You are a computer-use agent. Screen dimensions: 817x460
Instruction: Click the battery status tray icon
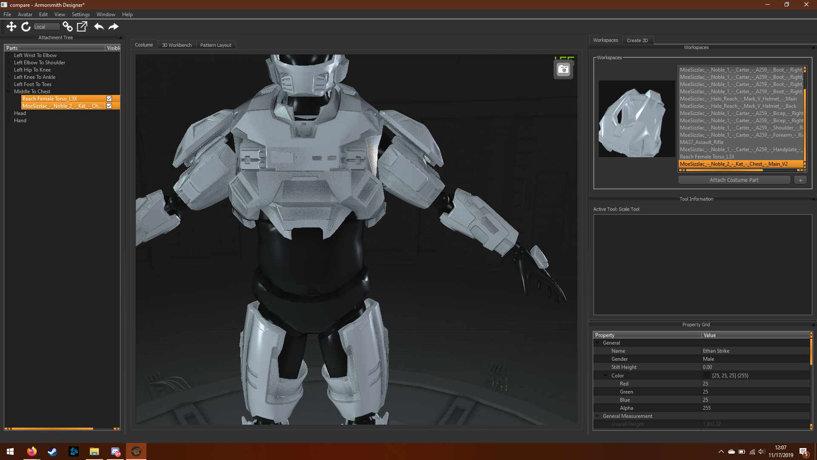click(x=742, y=451)
